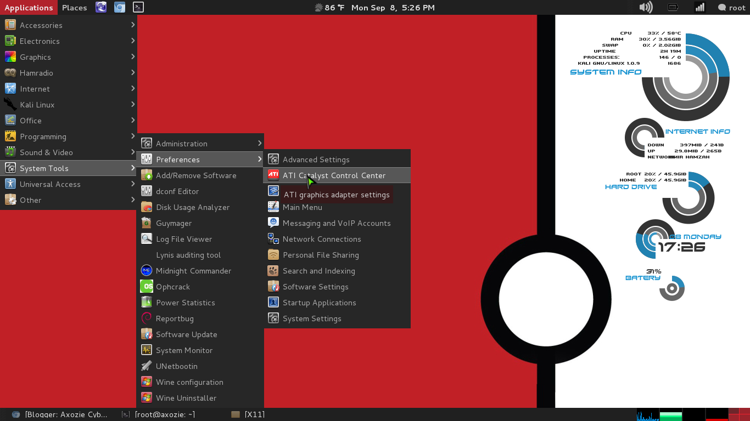
Task: Open the network signal indicator
Action: 699,7
